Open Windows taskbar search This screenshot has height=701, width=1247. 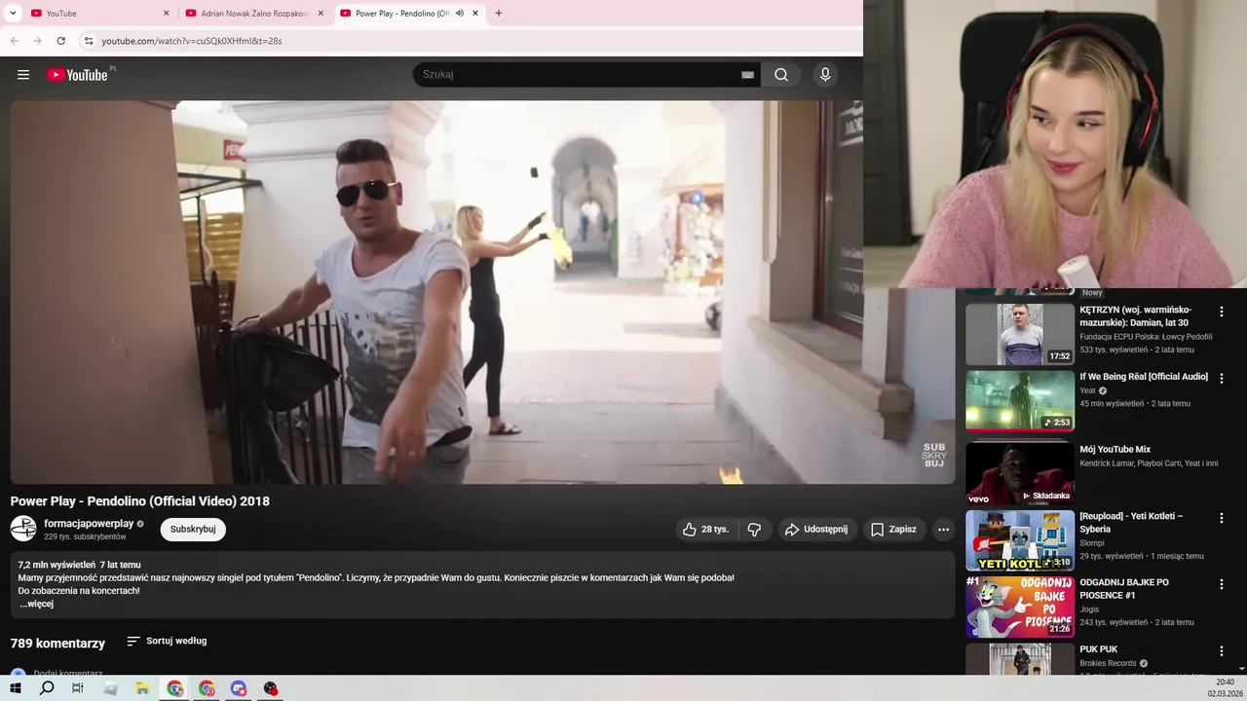(47, 688)
